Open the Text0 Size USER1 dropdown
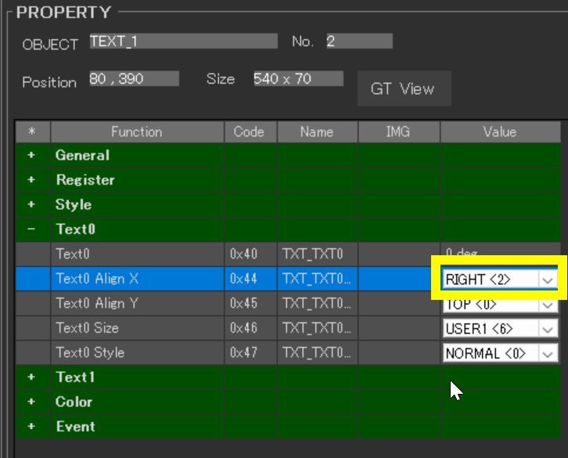This screenshot has height=458, width=568. 547,328
